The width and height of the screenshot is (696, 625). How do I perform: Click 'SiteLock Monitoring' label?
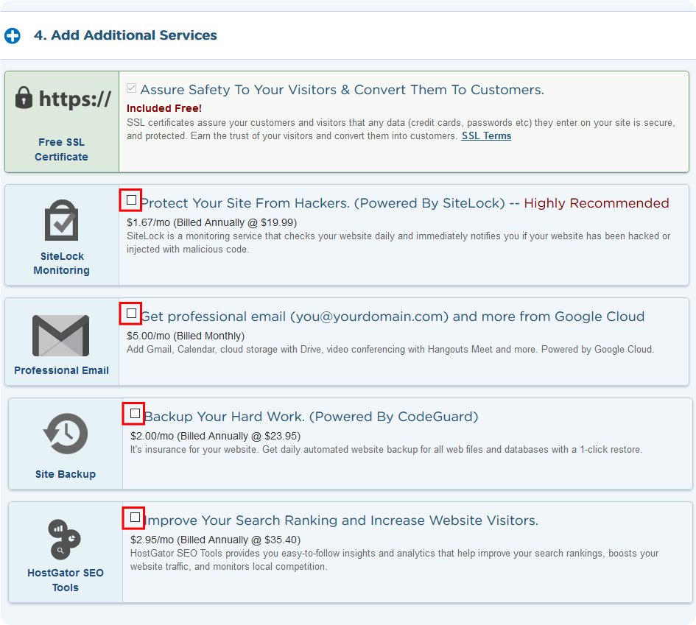pos(61,263)
